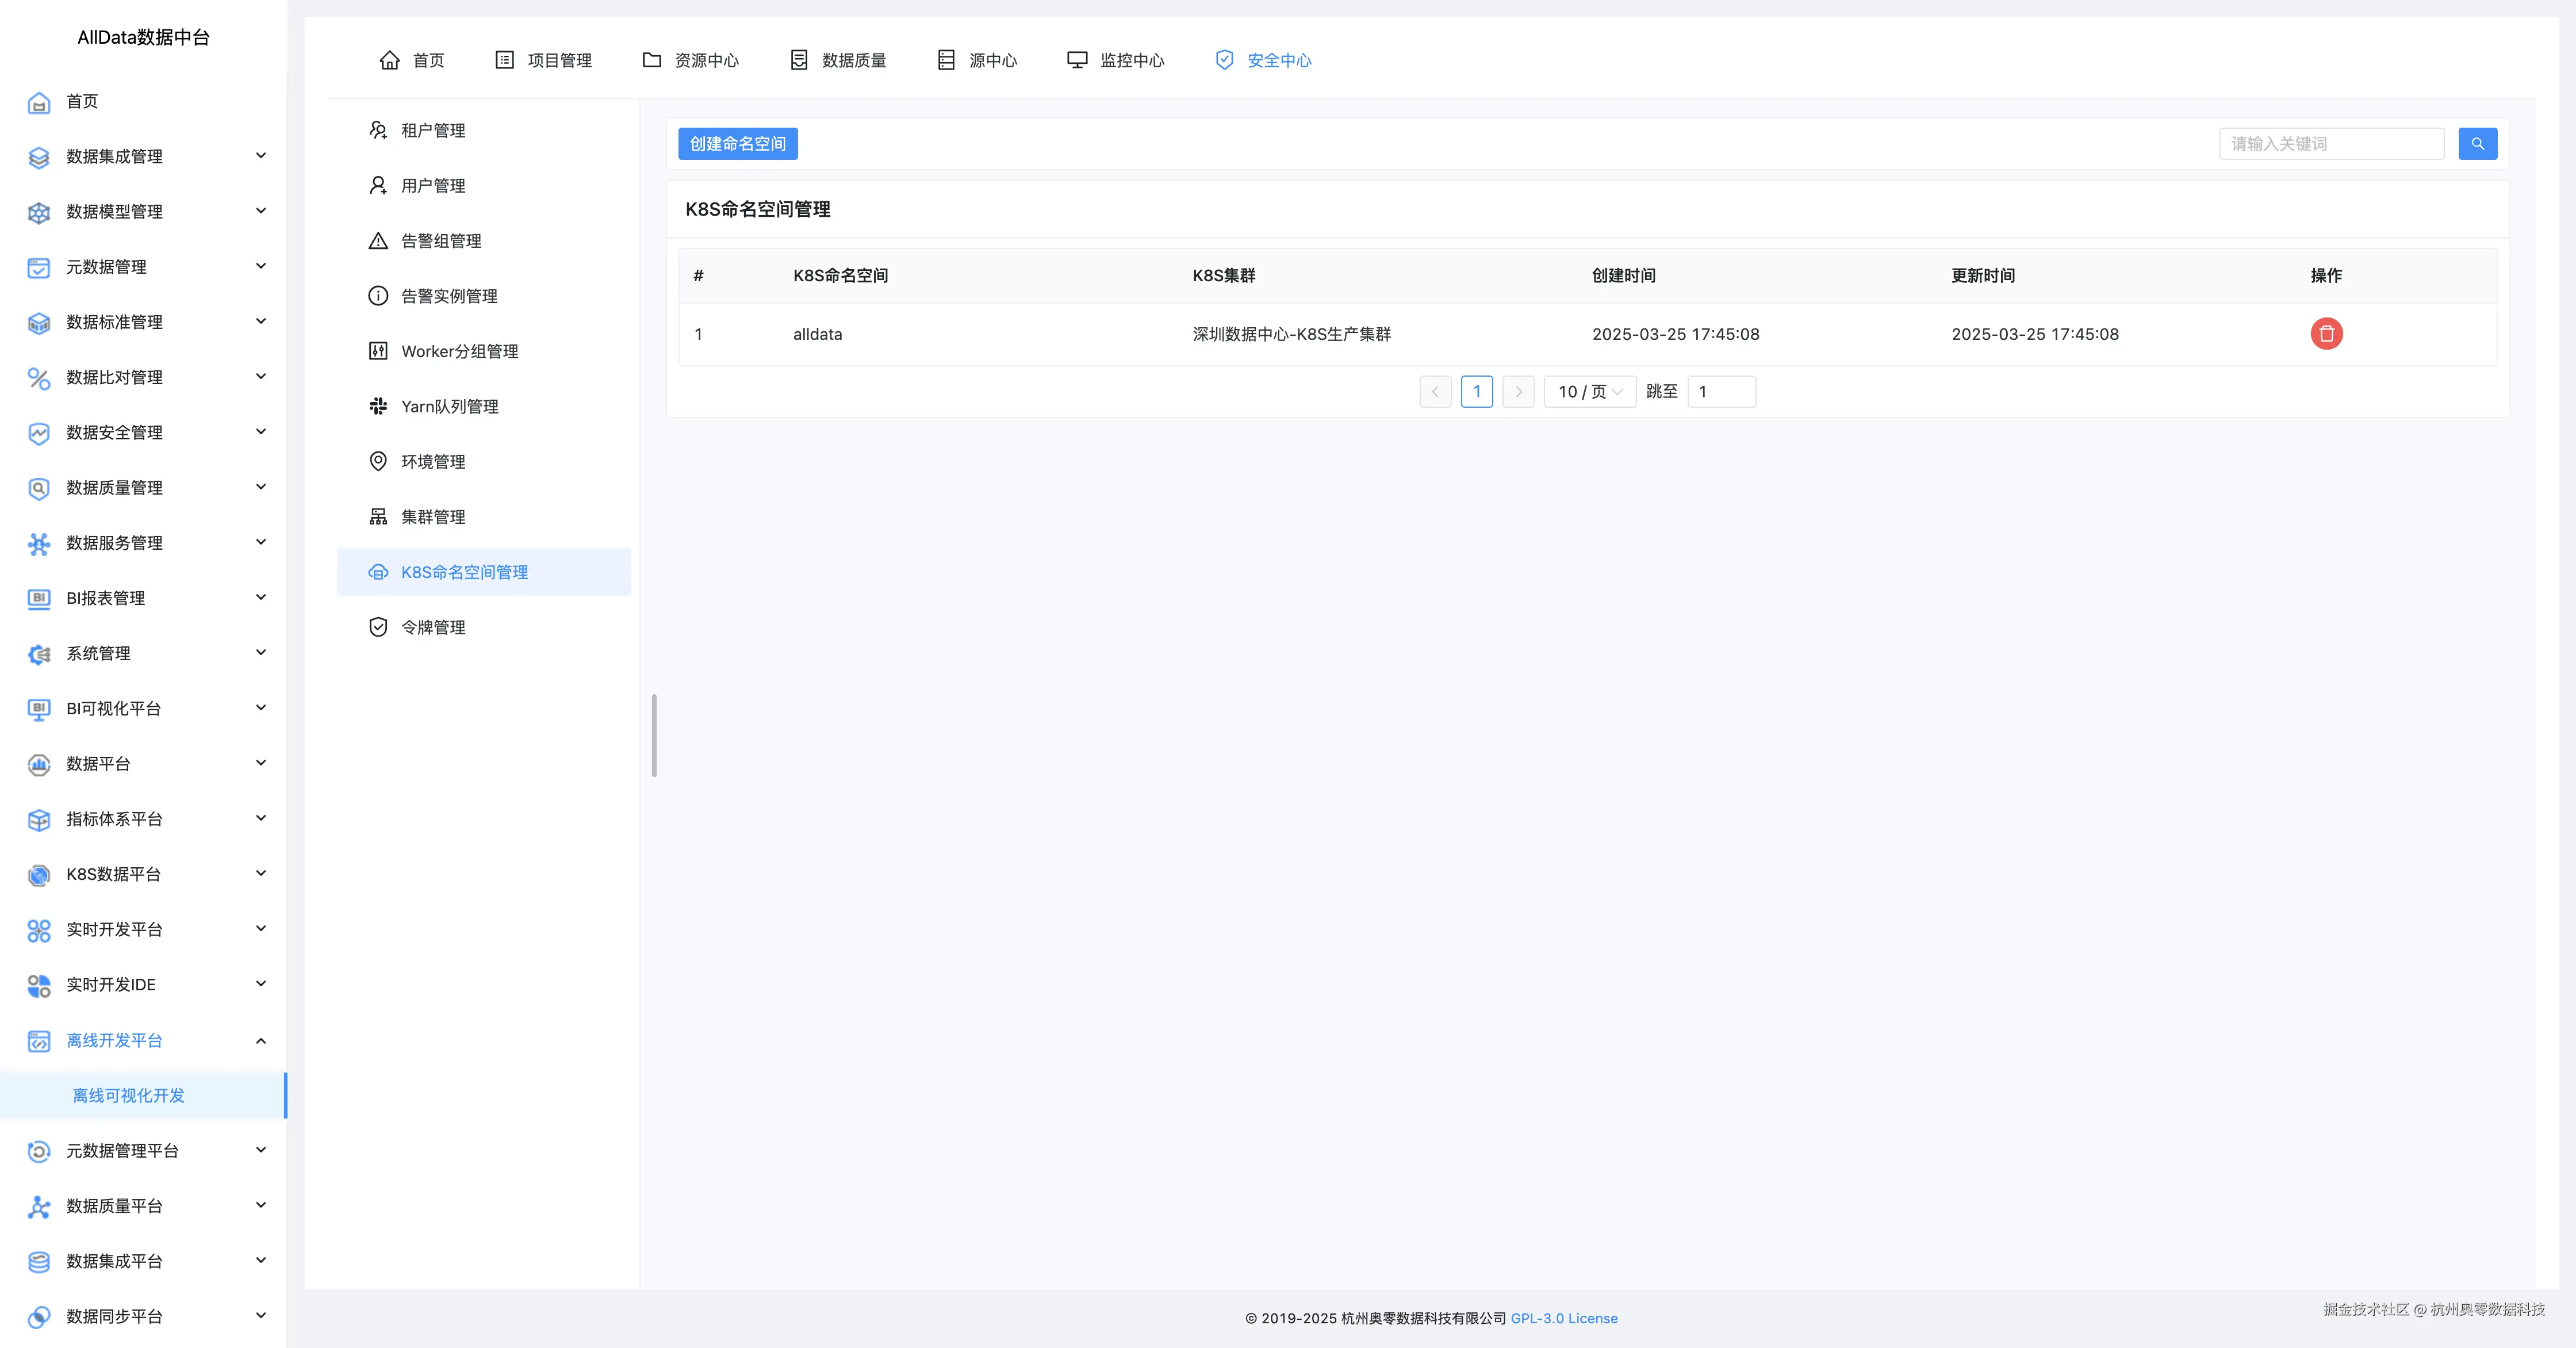Open the 10 / 页 page size dropdown
This screenshot has height=1348, width=2576.
point(1589,392)
